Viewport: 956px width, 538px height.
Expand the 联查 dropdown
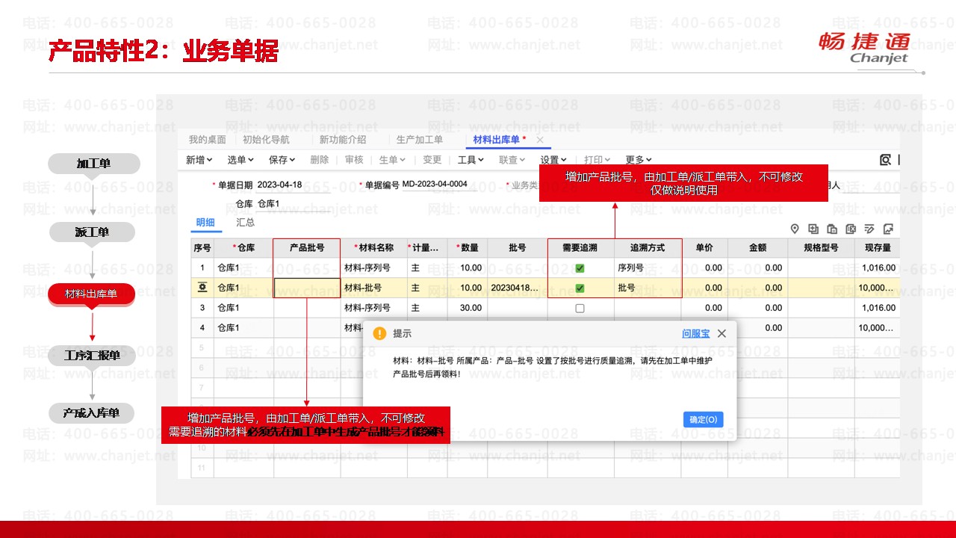click(x=512, y=160)
